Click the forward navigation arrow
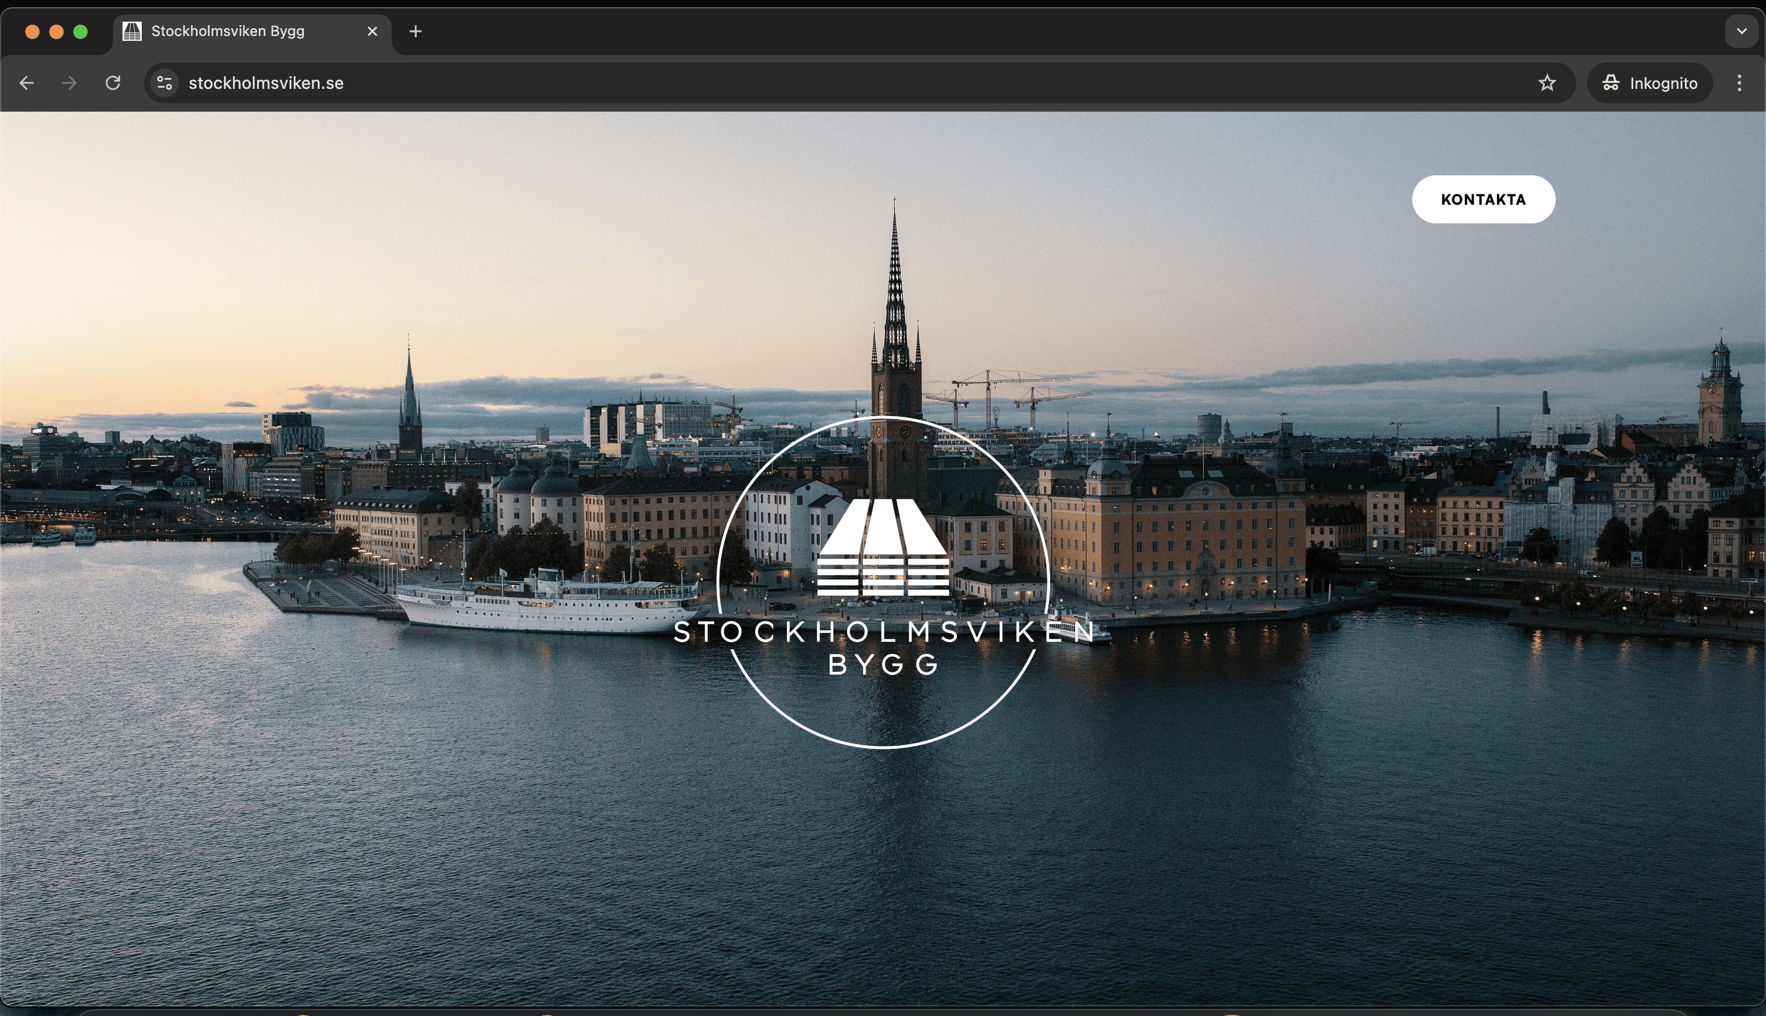This screenshot has height=1016, width=1766. coord(69,83)
